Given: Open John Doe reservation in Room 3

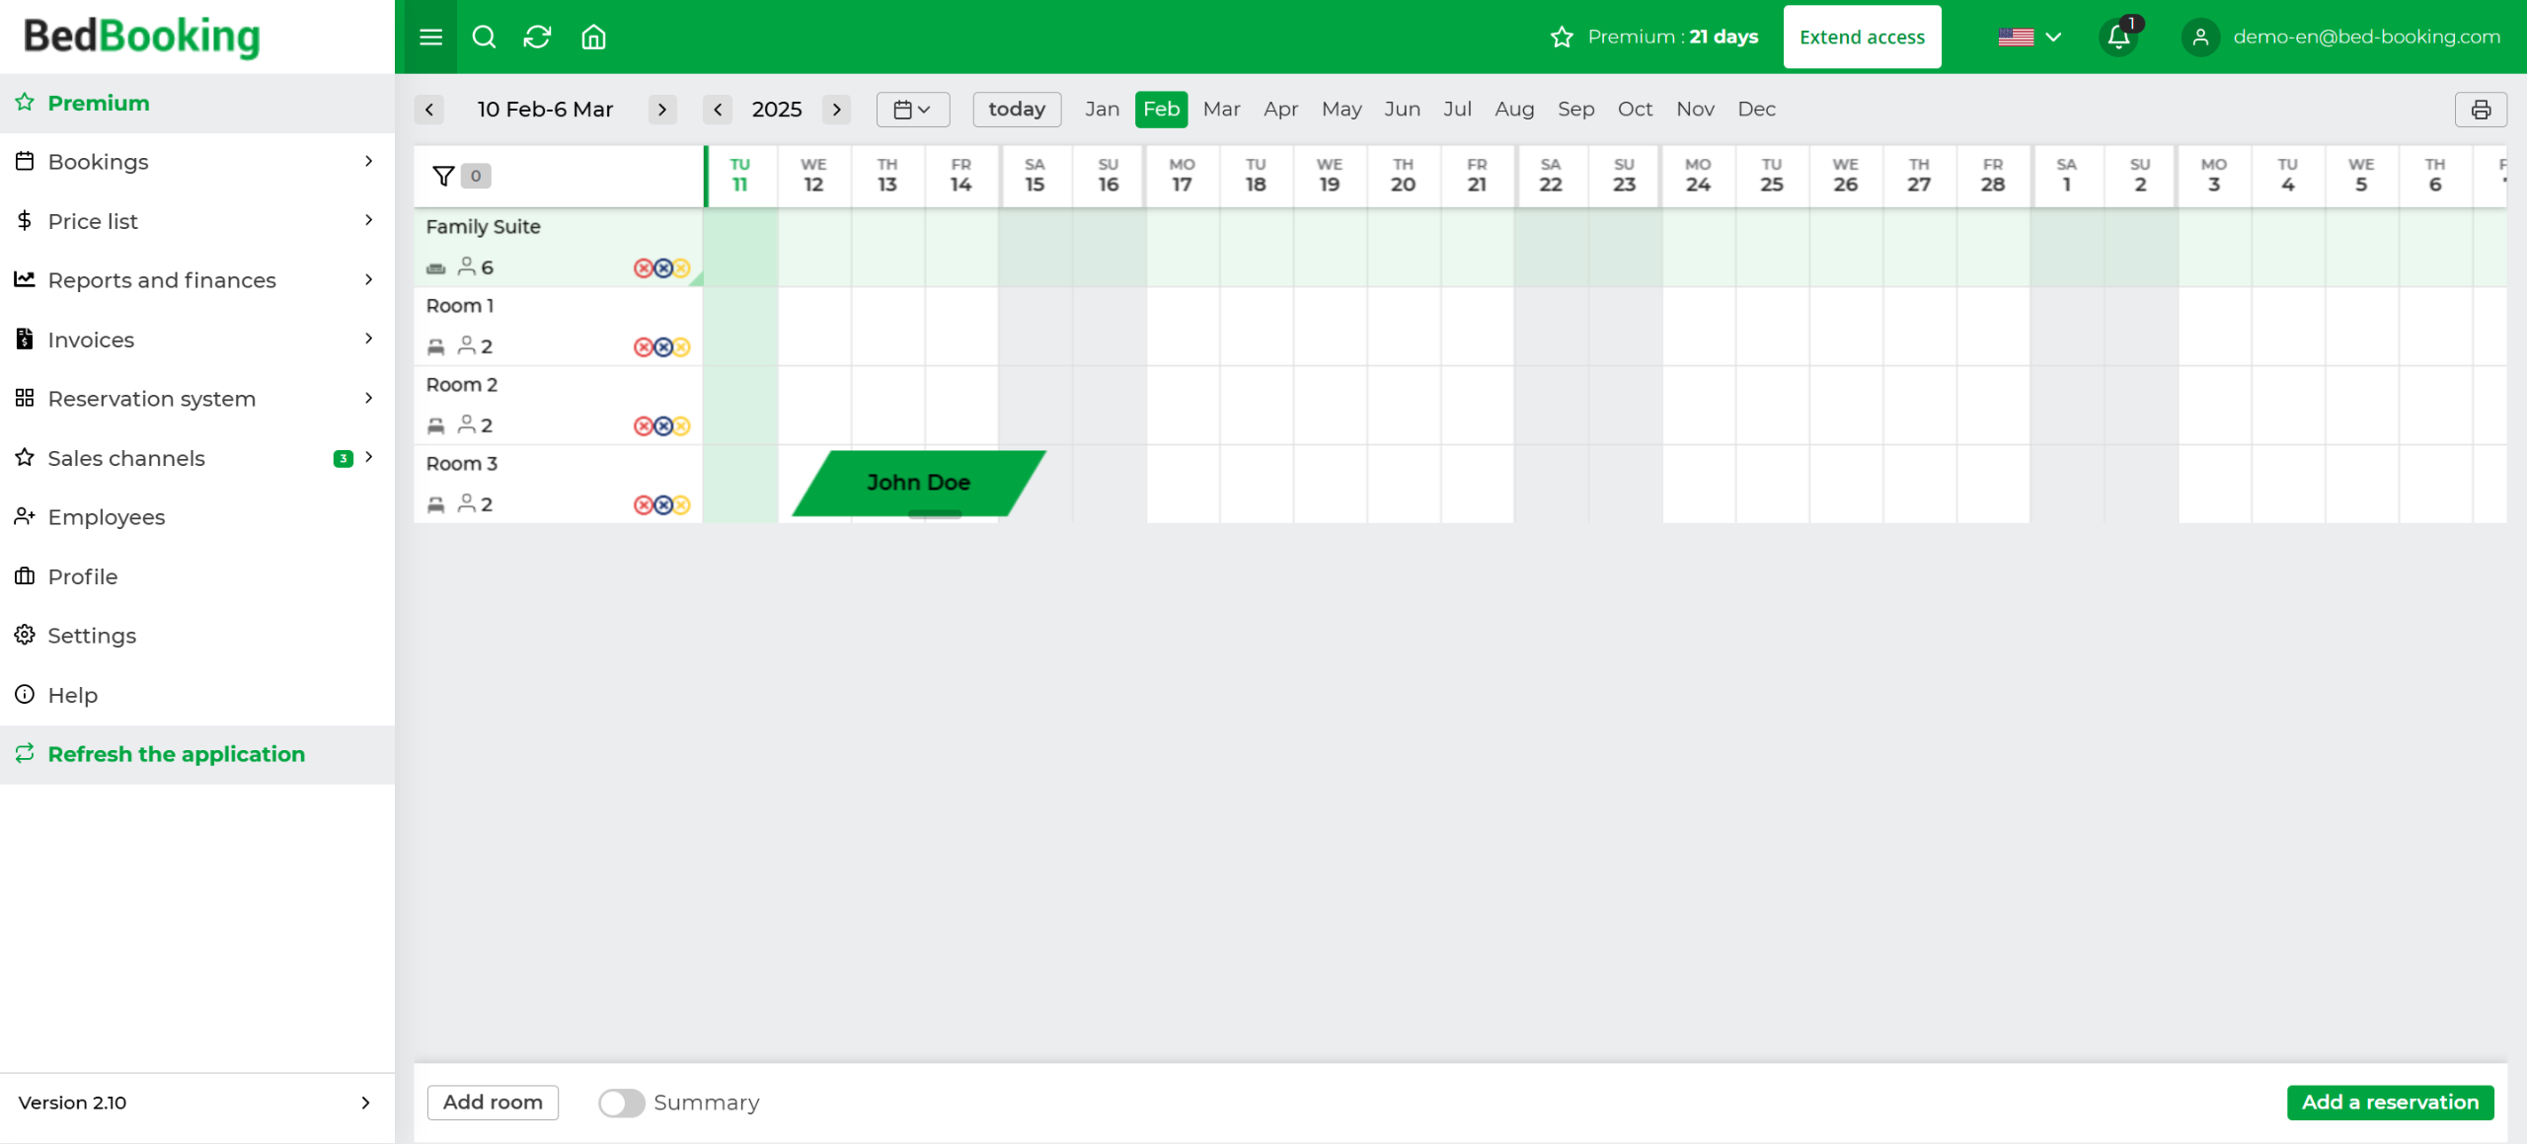Looking at the screenshot, I should (918, 483).
